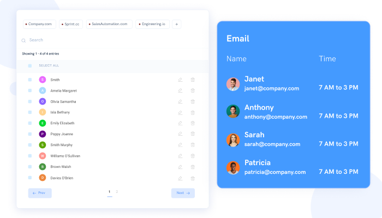The width and height of the screenshot is (382, 218).
Task: Click the green E avatar for Emily Elizabeth
Action: coord(43,123)
